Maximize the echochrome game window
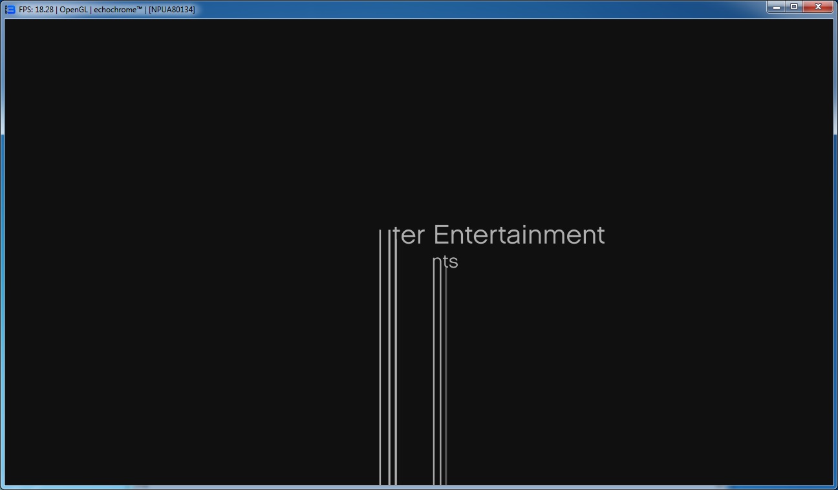 [x=793, y=7]
